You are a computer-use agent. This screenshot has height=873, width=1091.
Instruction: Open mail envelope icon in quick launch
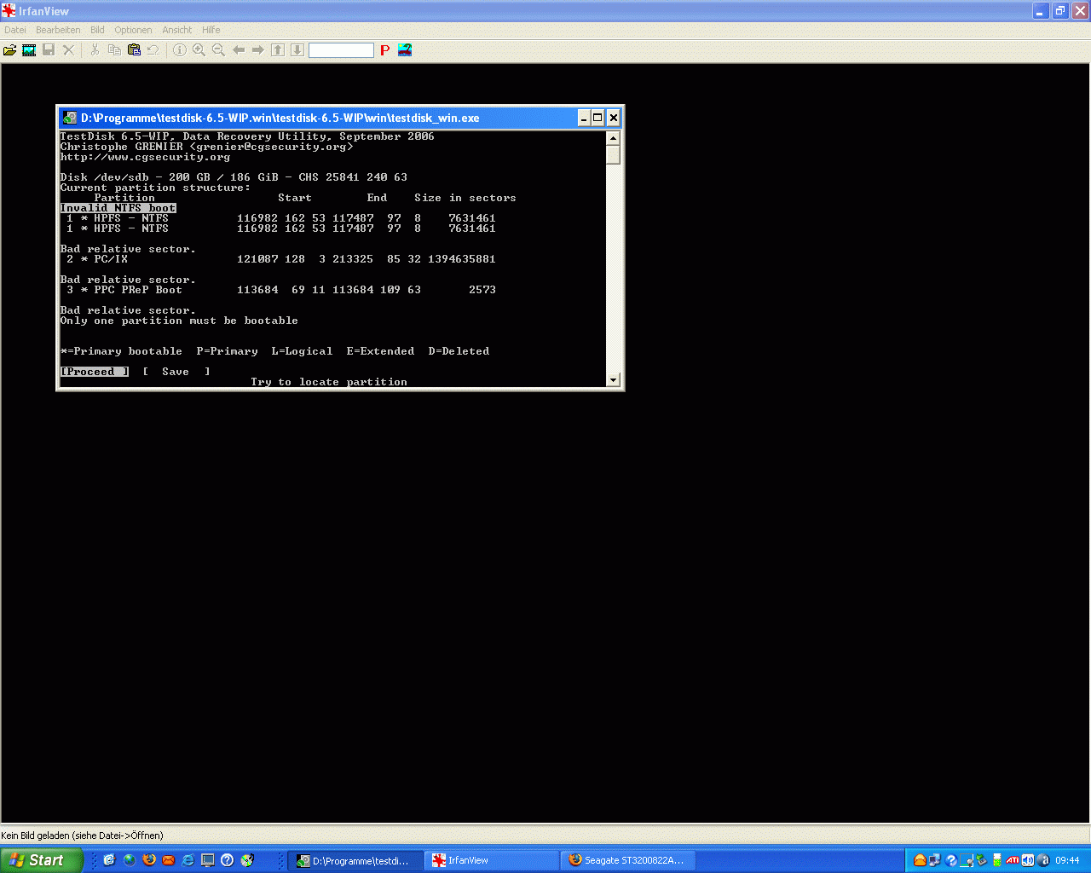169,860
